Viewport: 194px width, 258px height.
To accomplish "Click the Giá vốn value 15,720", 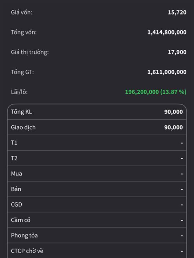I will 177,13.
